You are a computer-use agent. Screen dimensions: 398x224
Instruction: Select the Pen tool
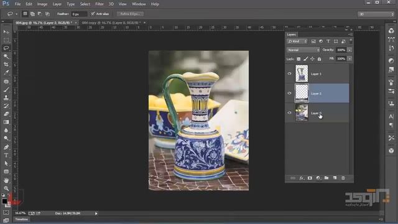coord(6,147)
